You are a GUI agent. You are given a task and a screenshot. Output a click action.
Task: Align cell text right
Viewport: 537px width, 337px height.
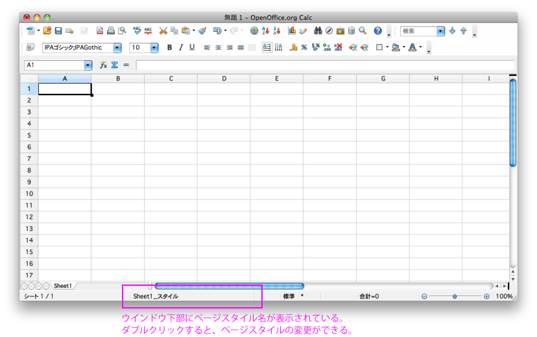click(x=230, y=47)
